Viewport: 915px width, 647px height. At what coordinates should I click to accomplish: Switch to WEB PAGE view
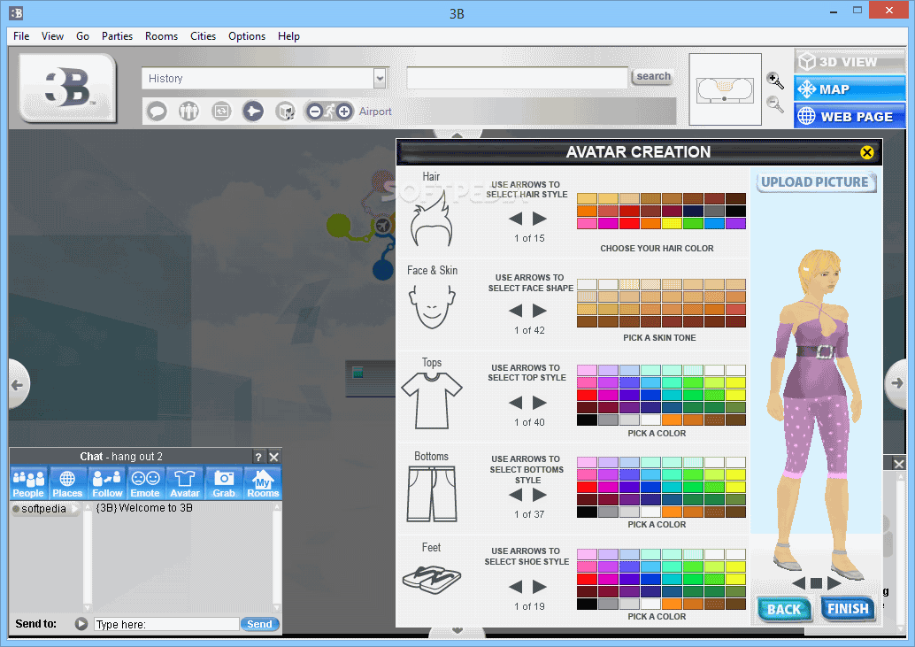click(849, 116)
